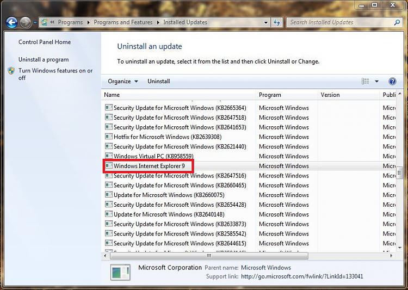Viewport: 408px width, 290px height.
Task: Select Security Update KB2633873 row
Action: (x=248, y=224)
